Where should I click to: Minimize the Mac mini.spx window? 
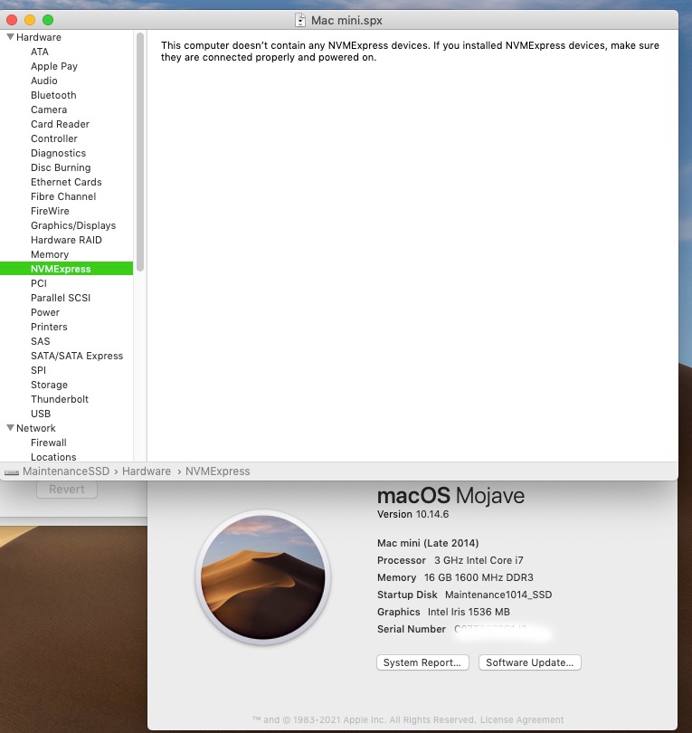tap(30, 20)
